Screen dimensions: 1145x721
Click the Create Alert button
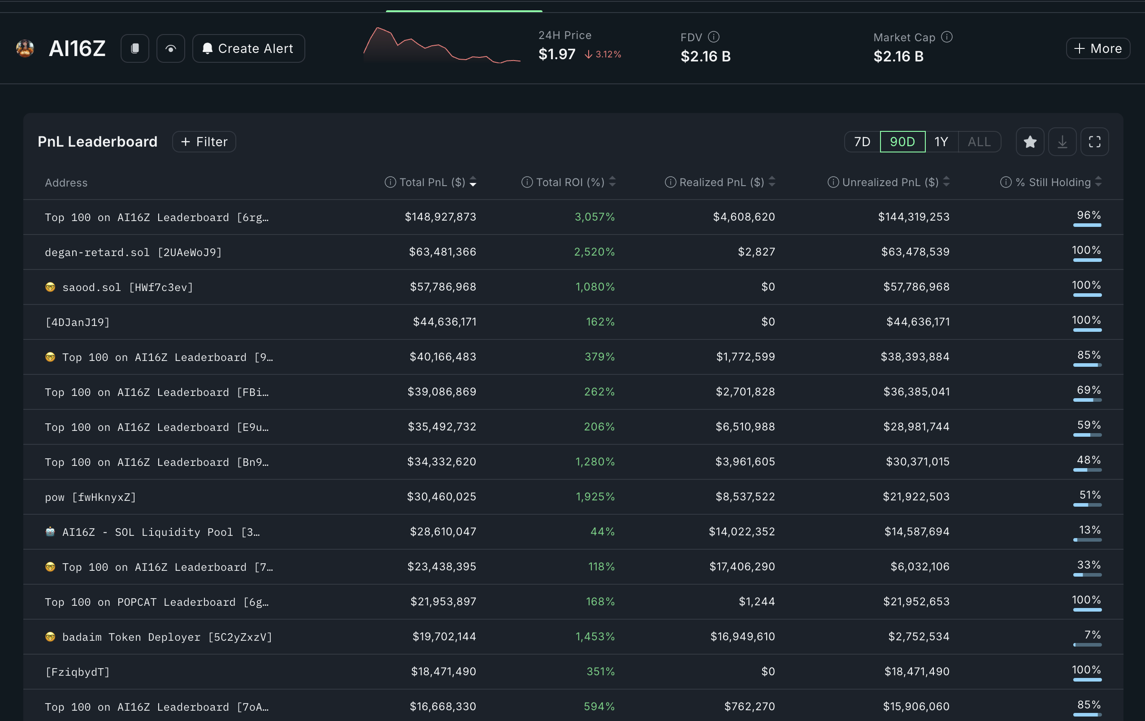pyautogui.click(x=248, y=48)
